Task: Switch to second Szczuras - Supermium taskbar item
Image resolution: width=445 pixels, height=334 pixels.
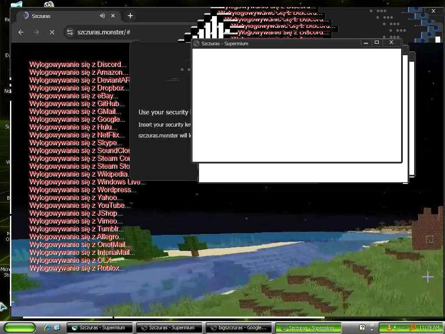Action: 169,327
